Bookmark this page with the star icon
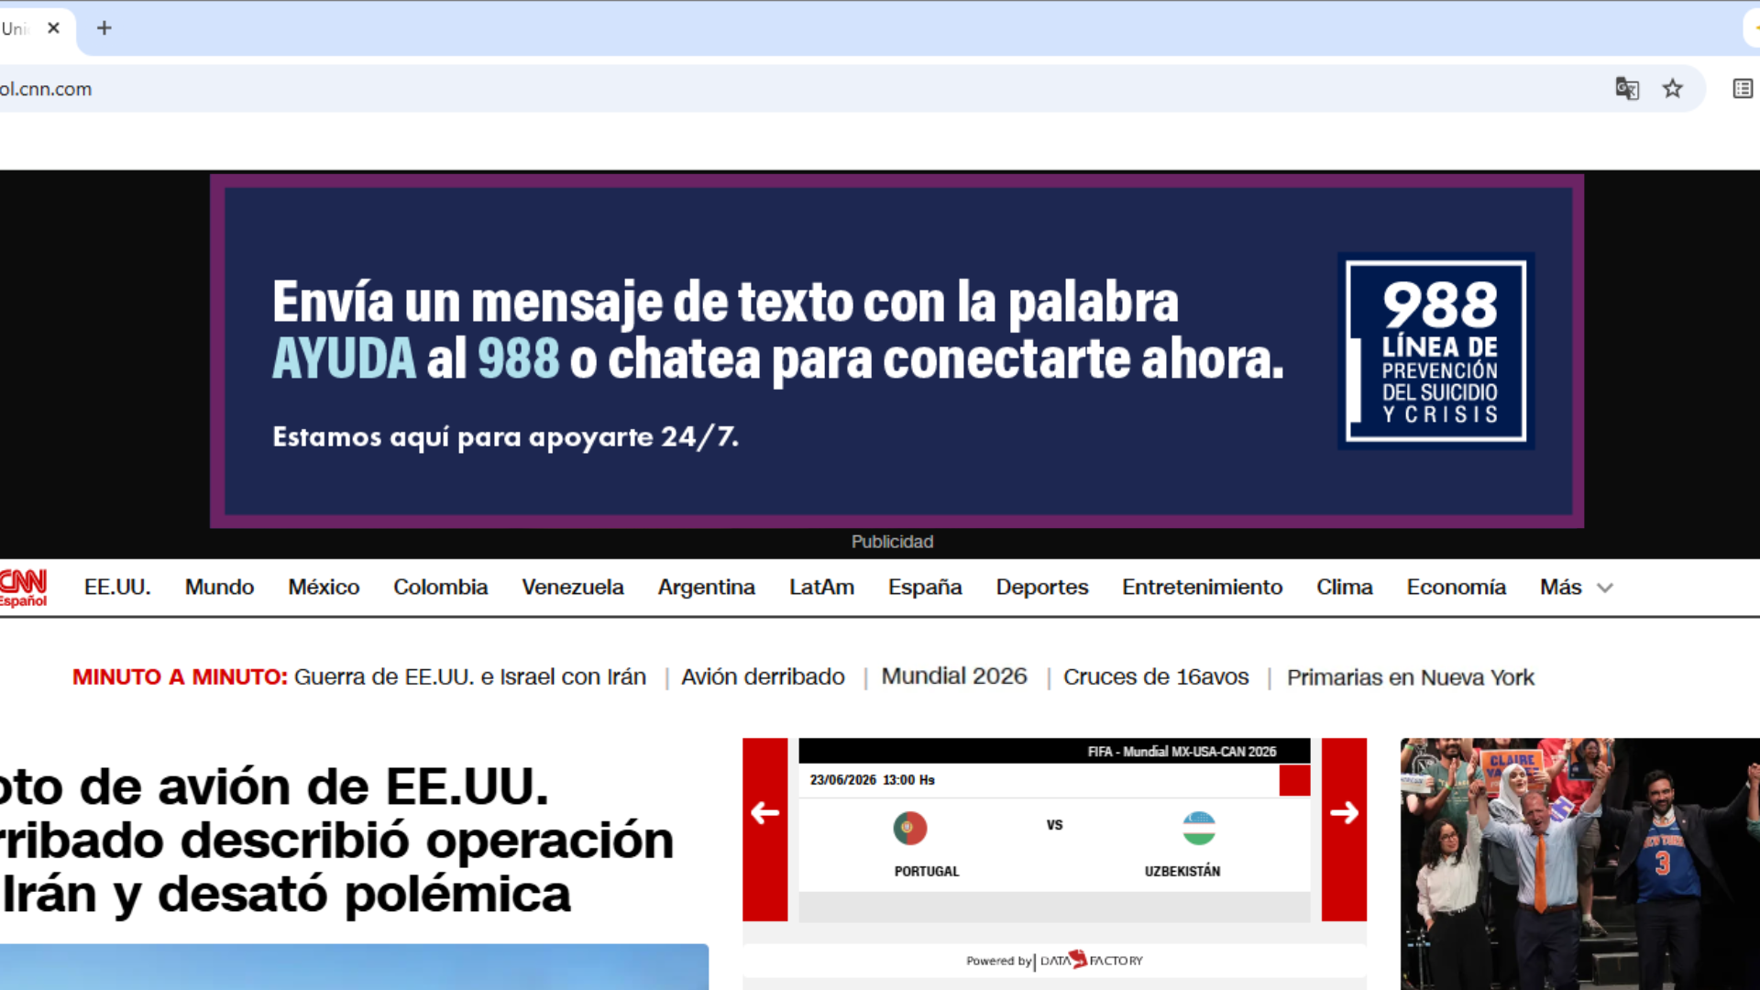 [x=1673, y=89]
